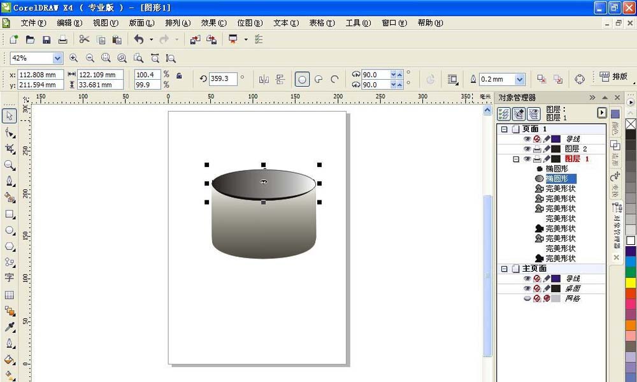The width and height of the screenshot is (637, 382).
Task: Pick the yellow swatch in the color palette
Action: point(631,283)
